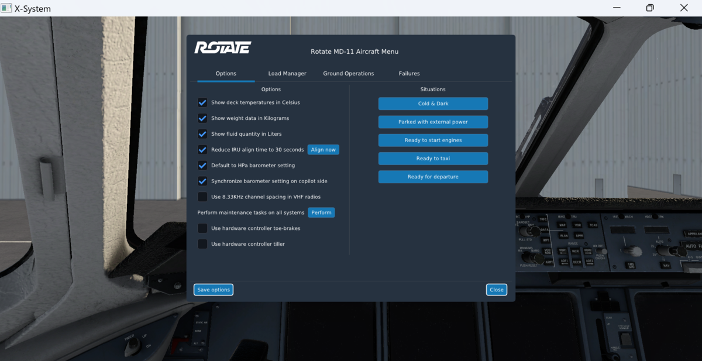
Task: Open the Ground Operations tab
Action: point(349,74)
